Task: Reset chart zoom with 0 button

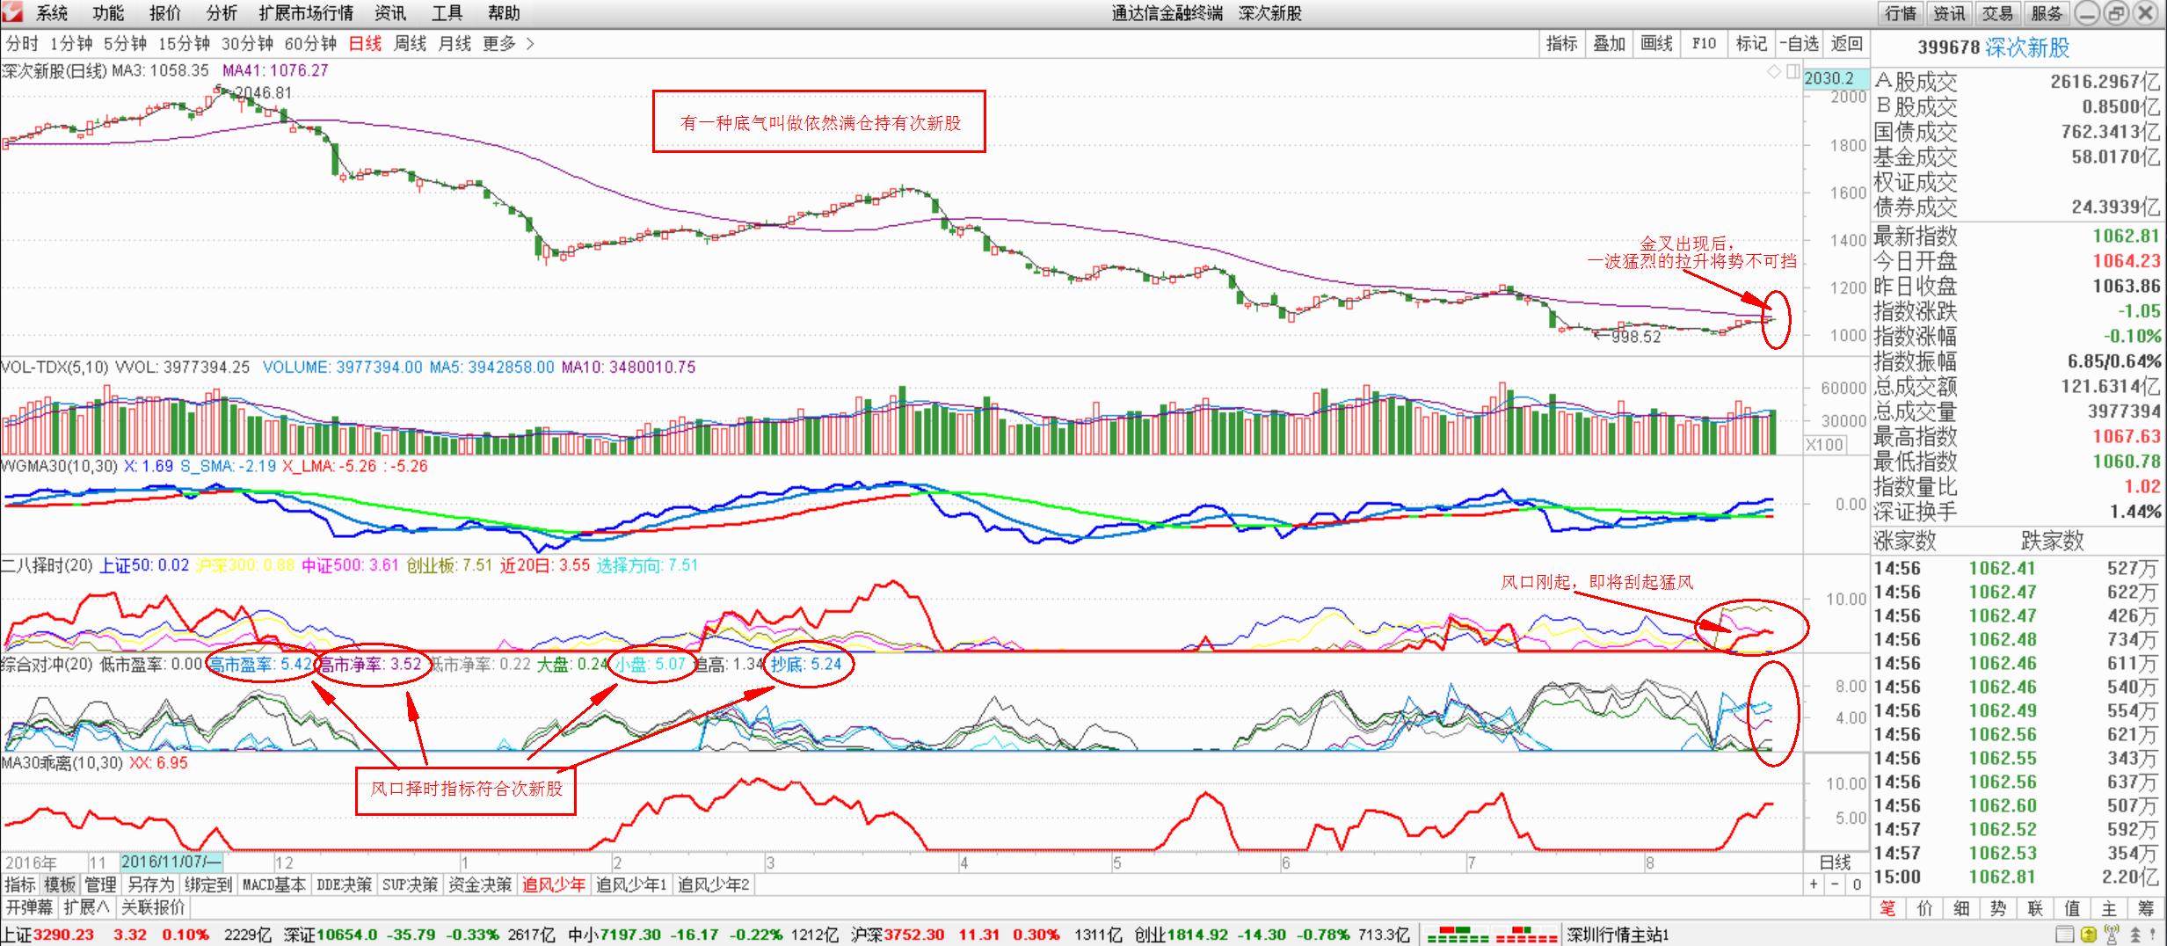Action: [1857, 884]
